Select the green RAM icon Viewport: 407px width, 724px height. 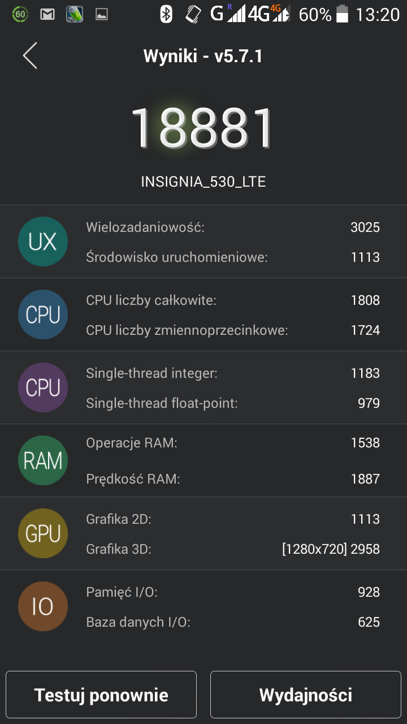point(43,460)
